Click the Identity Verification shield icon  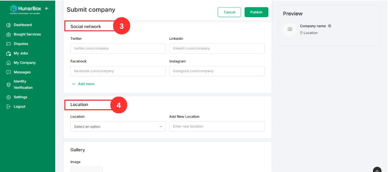click(8, 85)
